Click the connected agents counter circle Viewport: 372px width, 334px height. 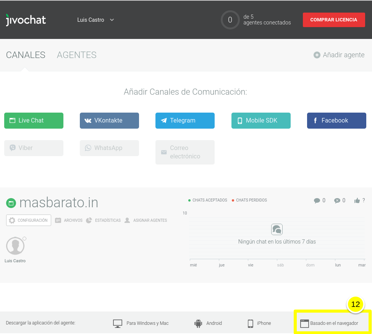point(230,20)
